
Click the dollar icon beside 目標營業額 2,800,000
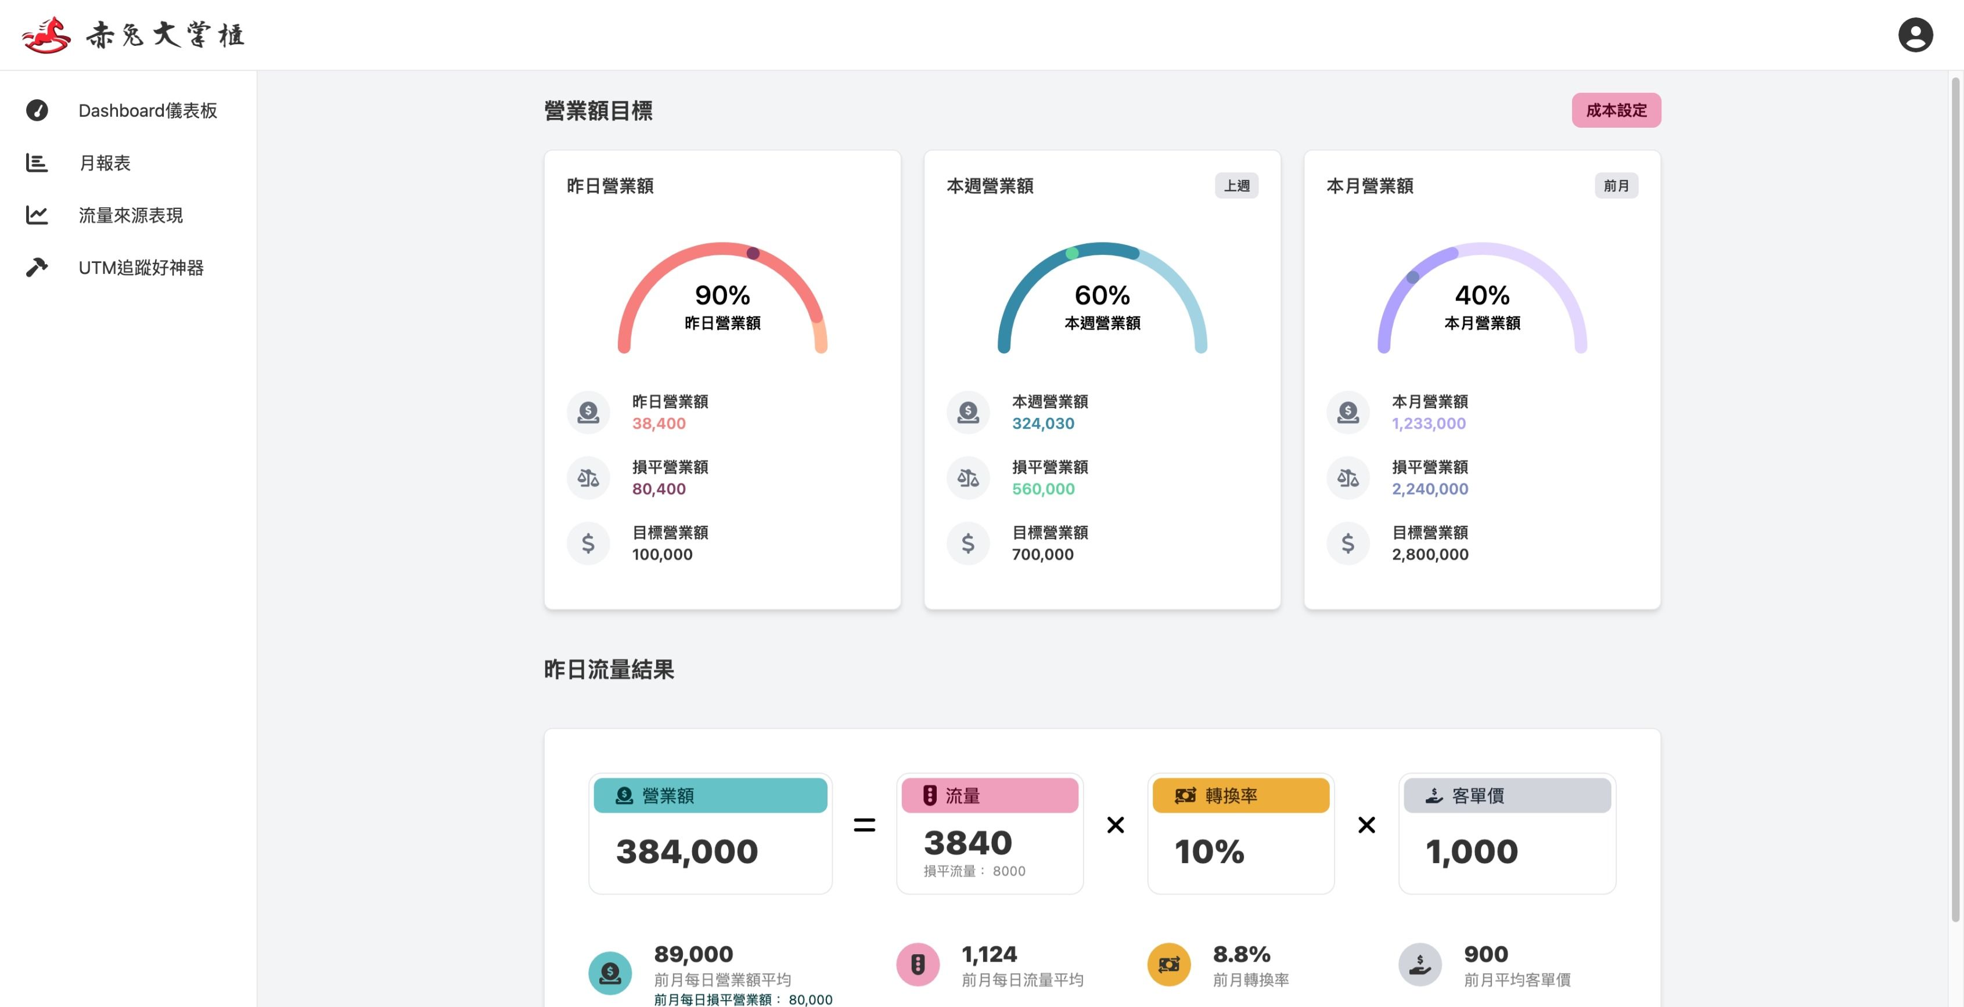[x=1347, y=543]
